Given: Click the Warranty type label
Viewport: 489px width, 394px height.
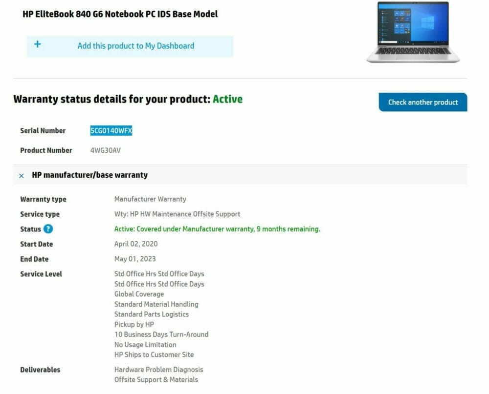Looking at the screenshot, I should [43, 199].
